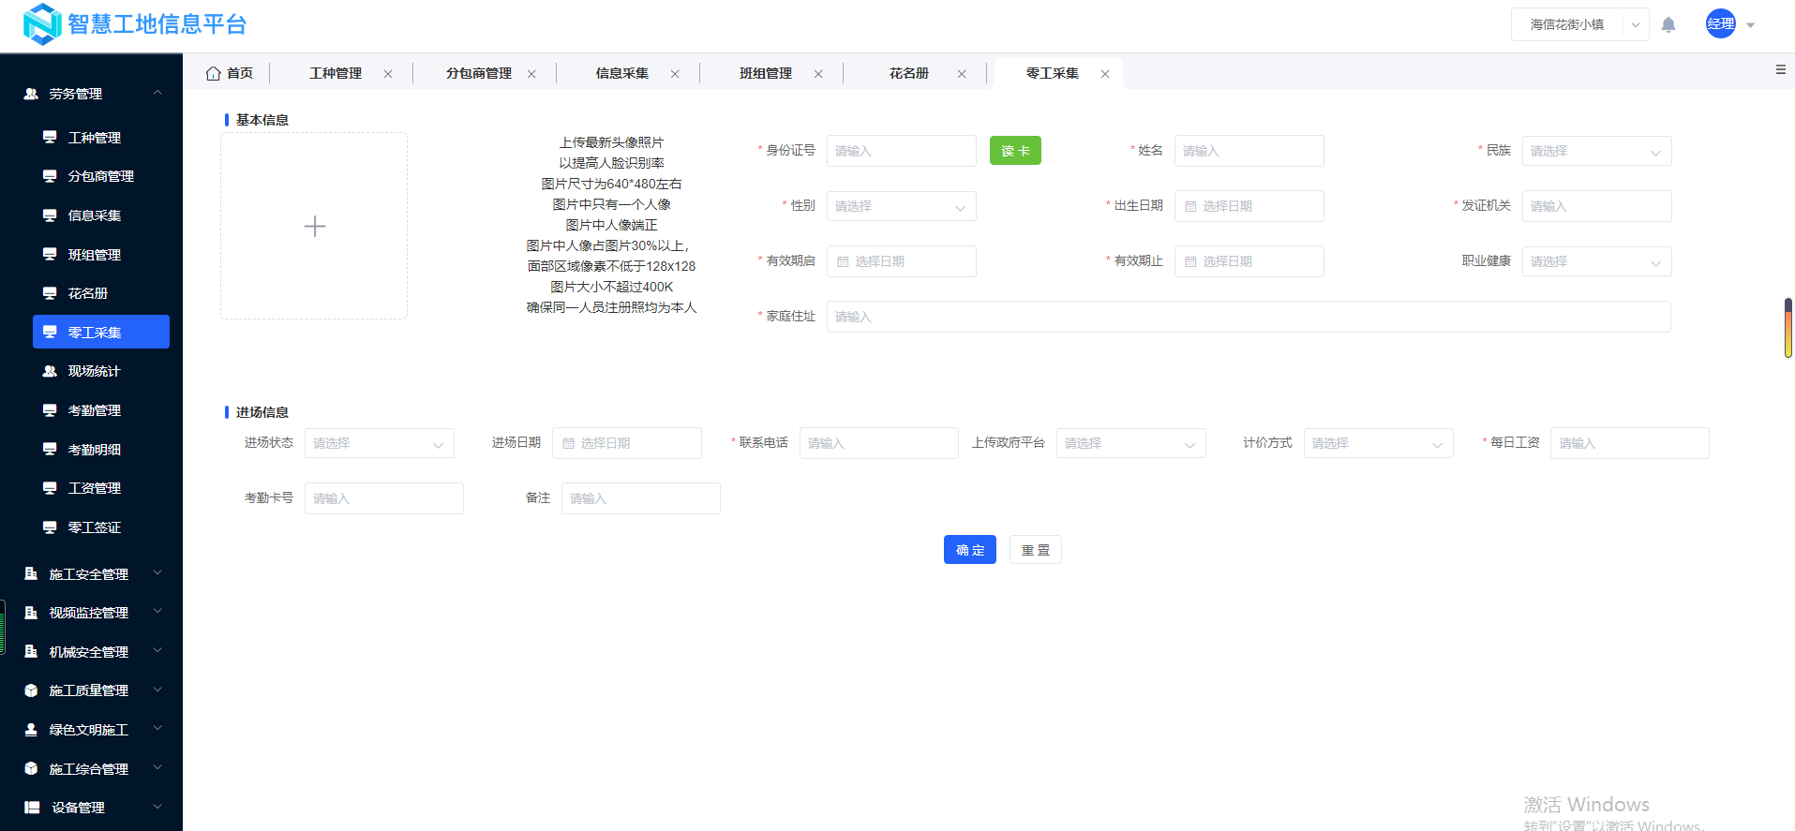The width and height of the screenshot is (1795, 831).
Task: Open the 民族 select dropdown
Action: point(1596,151)
